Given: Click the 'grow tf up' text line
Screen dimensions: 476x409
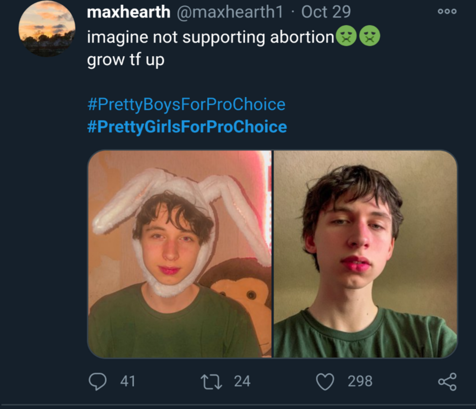Looking at the screenshot, I should click(x=126, y=60).
